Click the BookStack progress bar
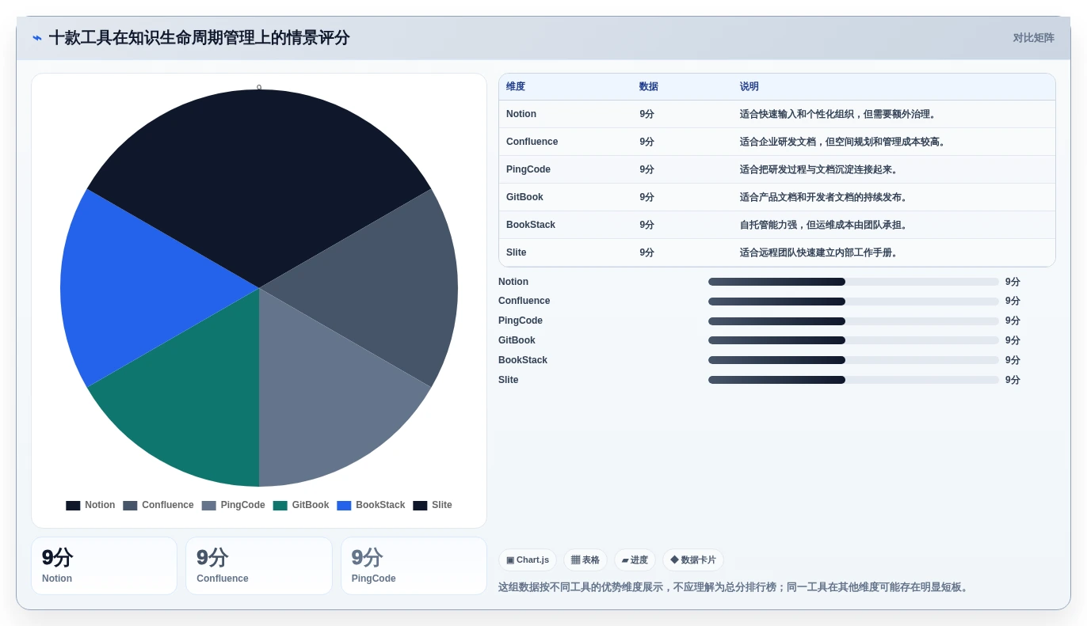1087x626 pixels. point(853,360)
